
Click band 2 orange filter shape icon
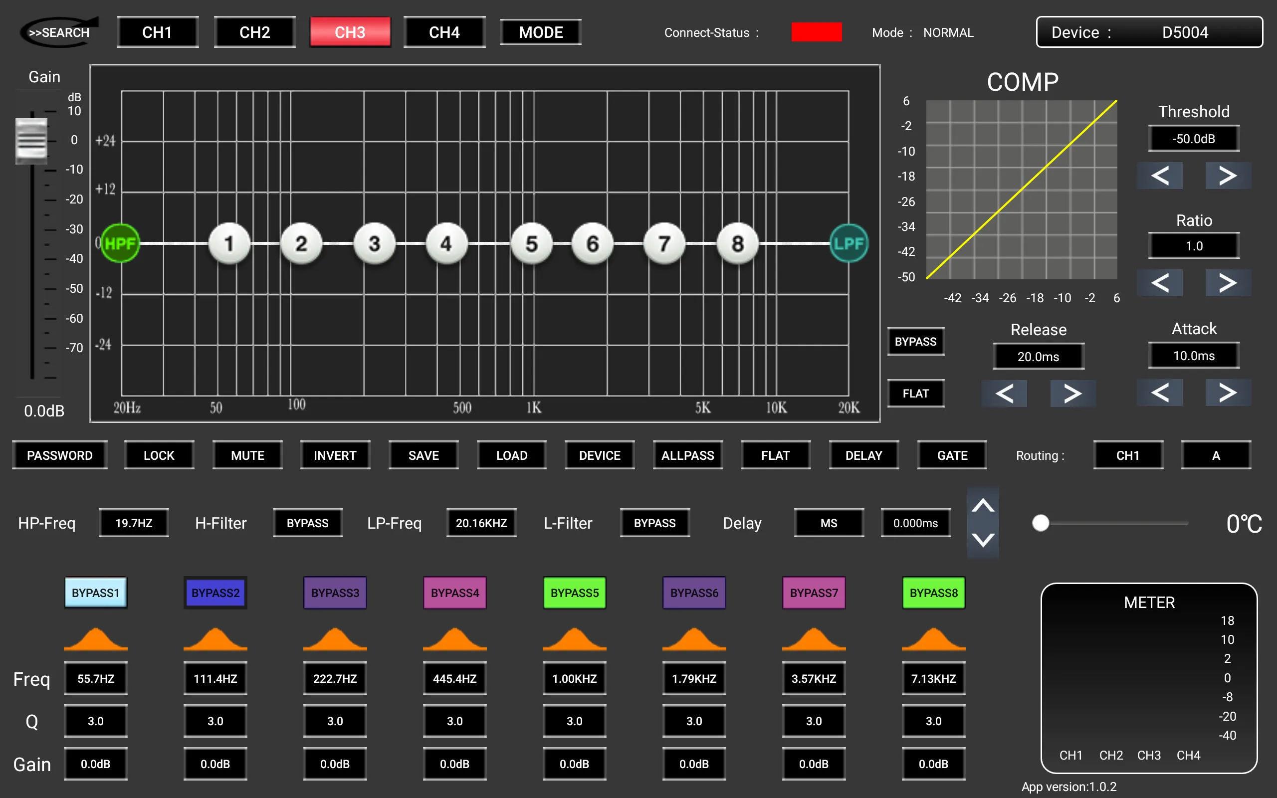(x=215, y=638)
